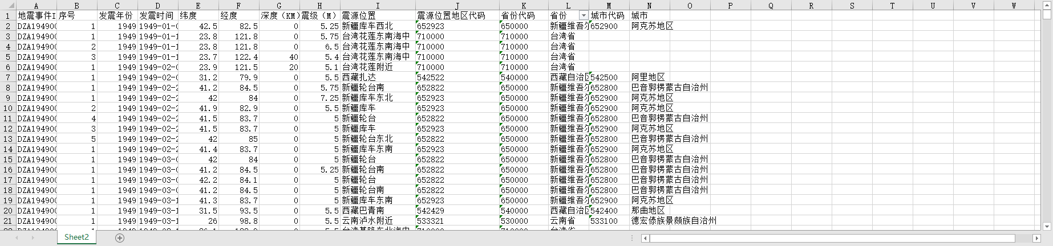Click the 纬度 header cell
Viewport: 1053px width, 246px height.
point(199,15)
